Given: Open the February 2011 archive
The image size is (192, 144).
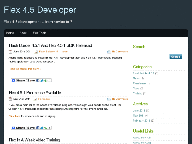Looking at the screenshot, I should pyautogui.click(x=142, y=120).
